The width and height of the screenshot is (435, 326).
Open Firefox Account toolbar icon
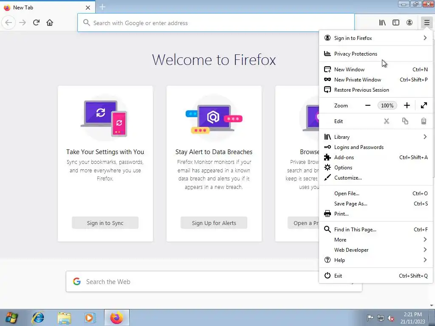(x=410, y=22)
